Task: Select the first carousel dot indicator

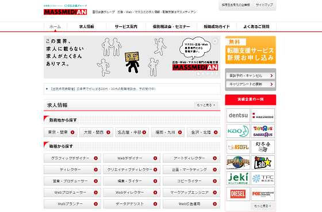Action: pos(198,74)
